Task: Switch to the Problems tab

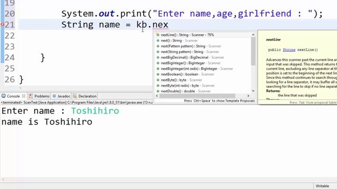Action: point(39,96)
